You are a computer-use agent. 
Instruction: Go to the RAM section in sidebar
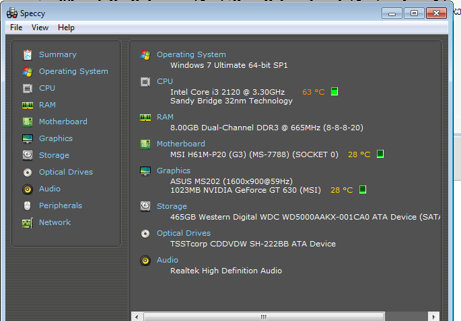coord(47,105)
